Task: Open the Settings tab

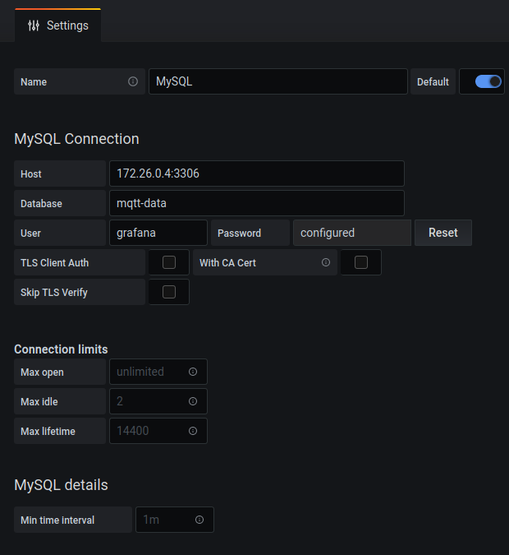Action: 58,25
